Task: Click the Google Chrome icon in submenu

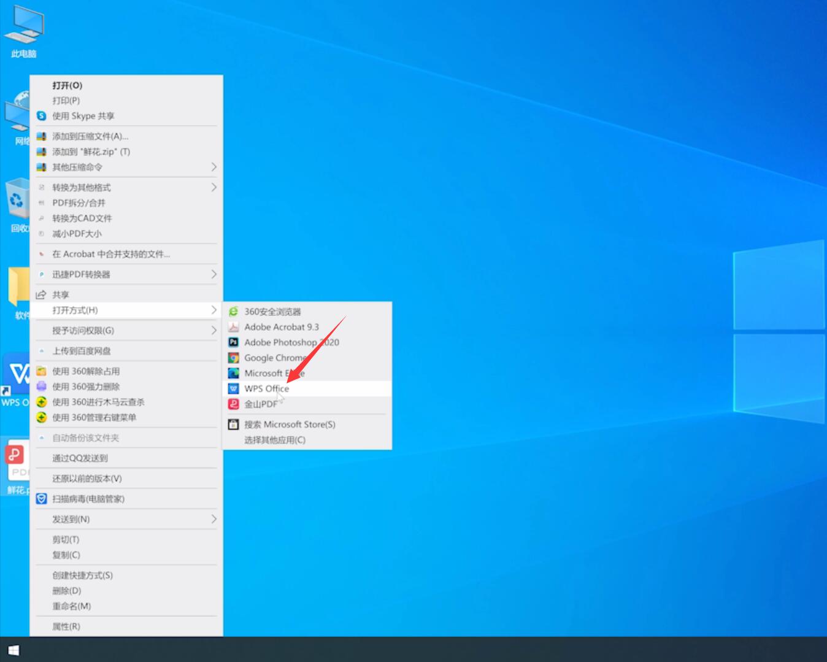Action: [233, 358]
